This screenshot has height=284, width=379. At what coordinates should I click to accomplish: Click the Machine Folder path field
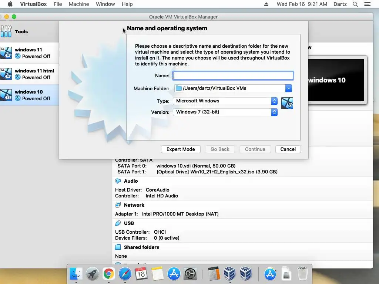click(229, 88)
